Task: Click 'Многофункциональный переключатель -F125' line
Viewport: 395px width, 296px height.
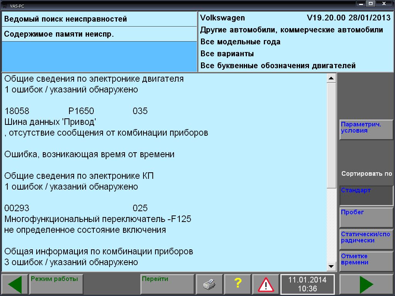Action: 98,219
